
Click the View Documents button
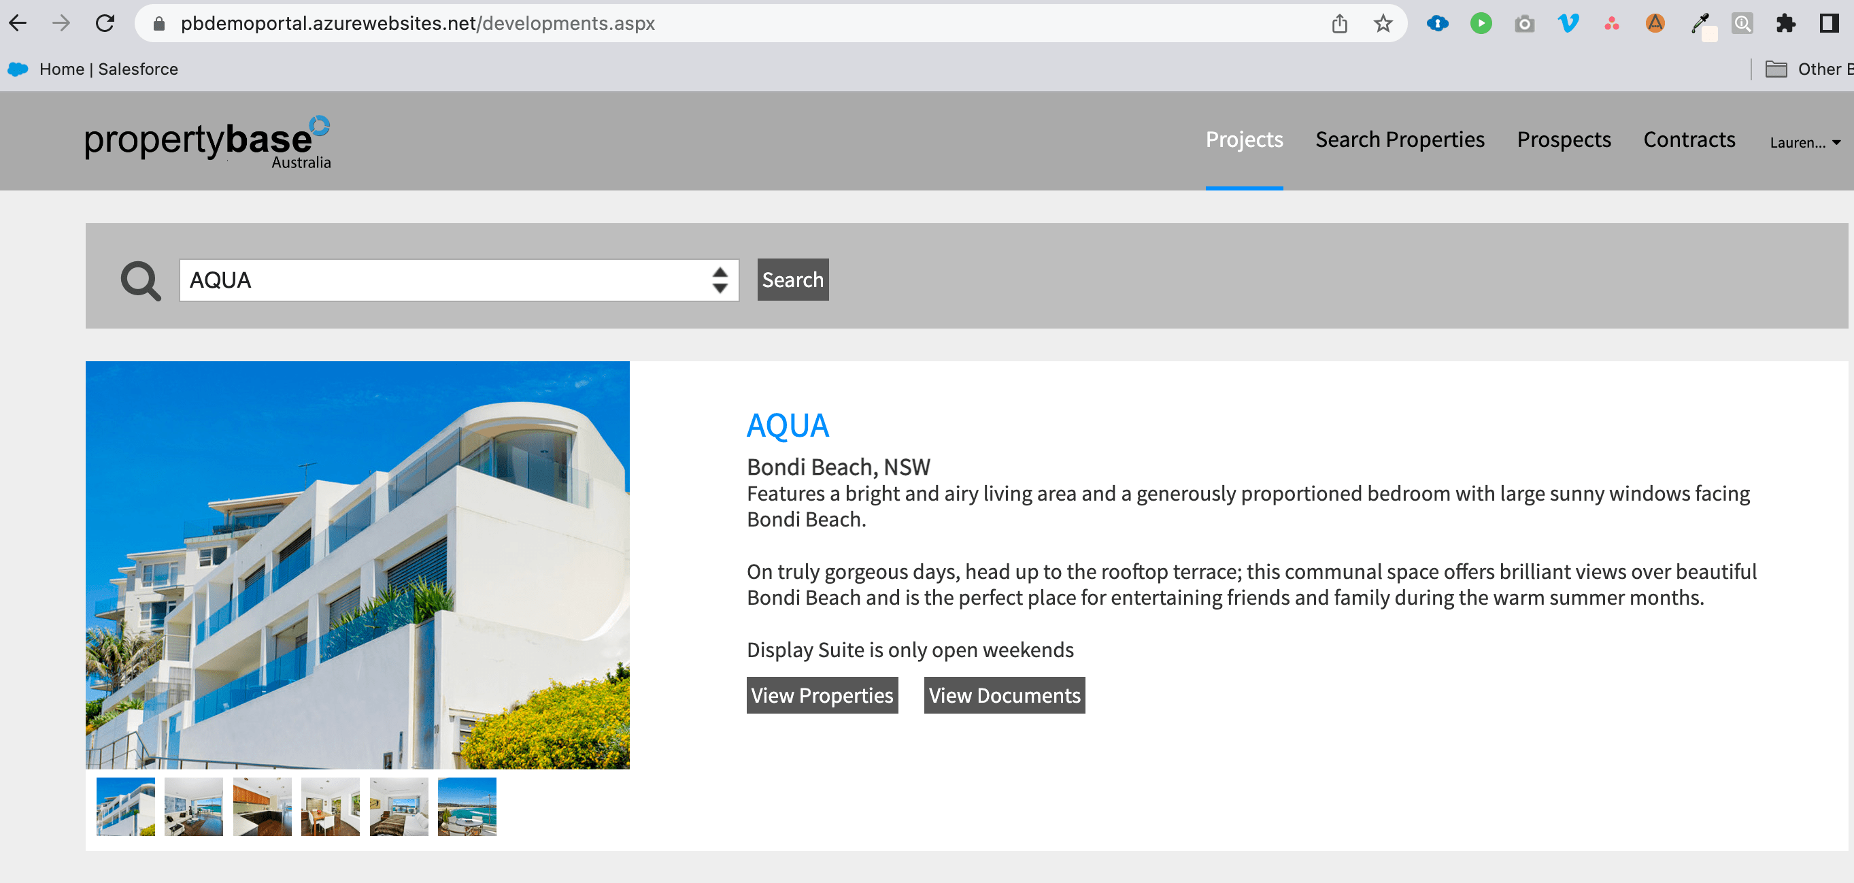1004,695
